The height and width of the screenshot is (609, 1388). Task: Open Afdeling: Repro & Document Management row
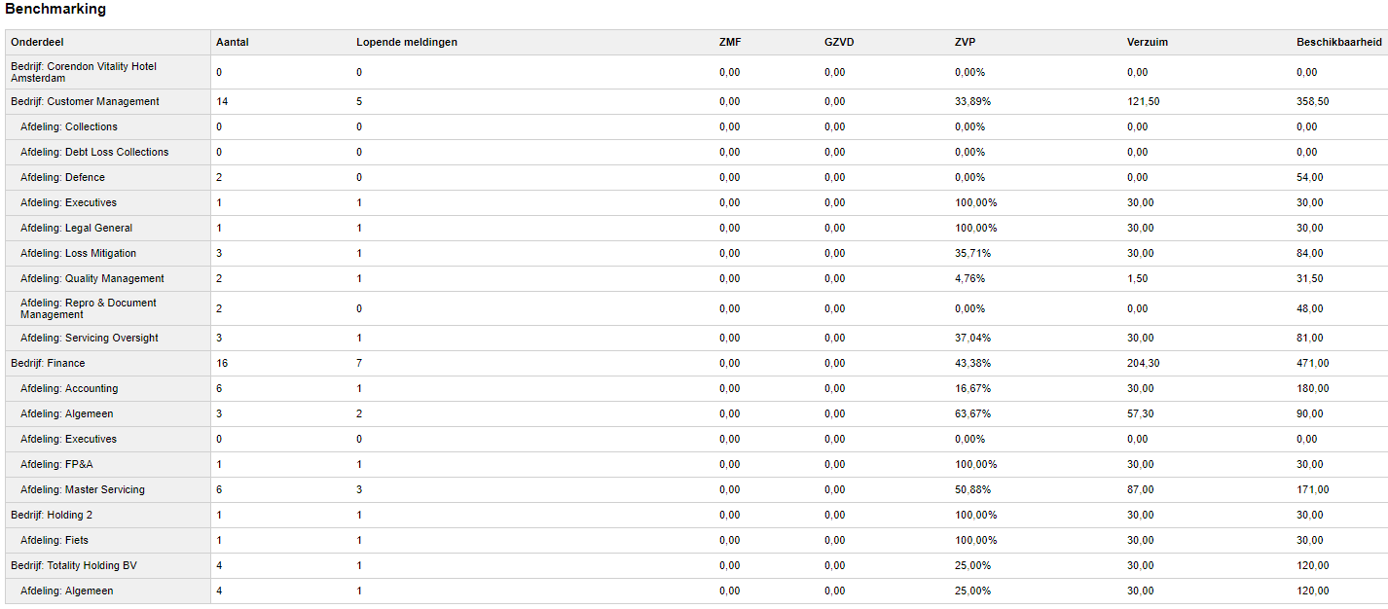[x=89, y=308]
